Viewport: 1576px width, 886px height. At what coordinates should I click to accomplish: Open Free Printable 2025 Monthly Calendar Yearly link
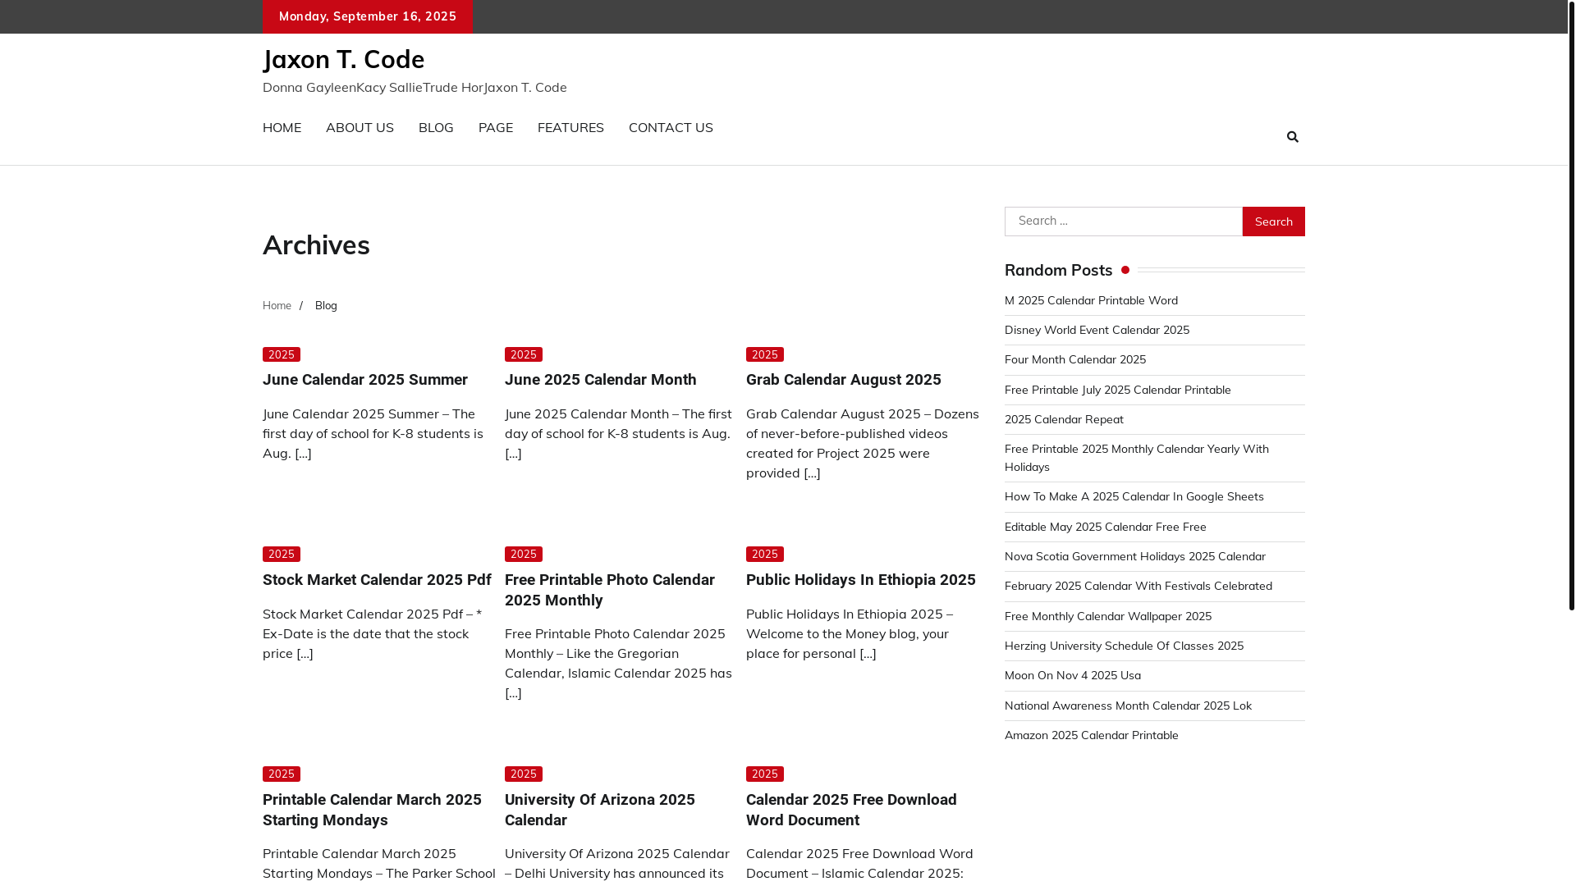[1137, 458]
